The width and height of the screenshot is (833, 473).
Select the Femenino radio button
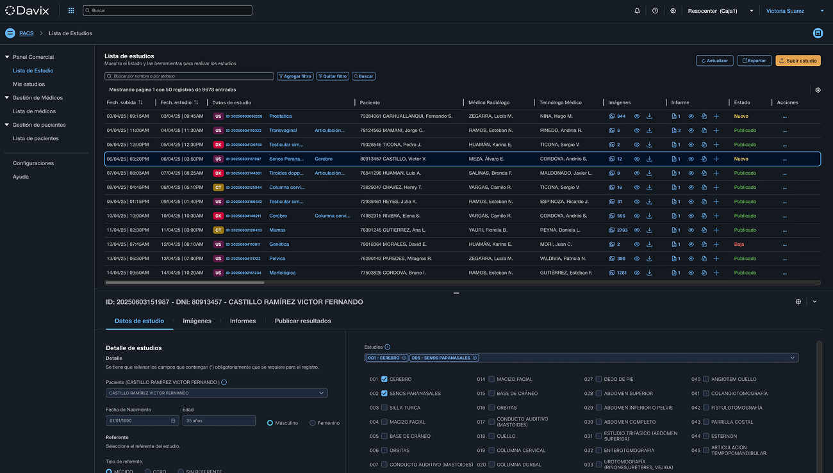[x=313, y=423]
